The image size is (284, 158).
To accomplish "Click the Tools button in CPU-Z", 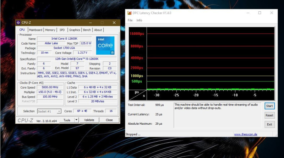I will click(67, 120).
